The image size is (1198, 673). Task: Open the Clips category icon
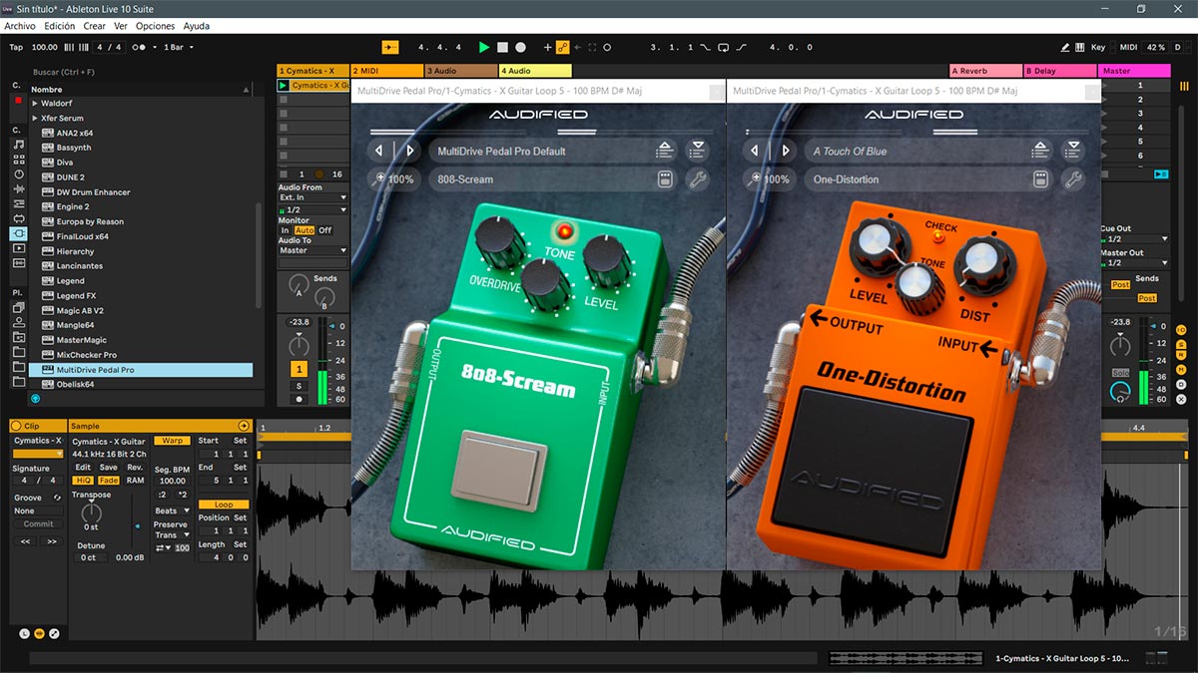click(x=18, y=249)
